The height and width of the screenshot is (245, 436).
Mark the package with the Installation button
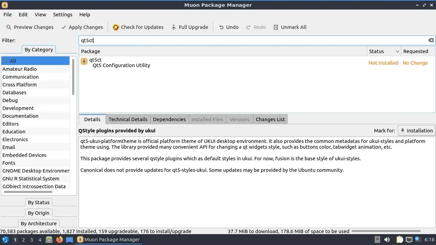coord(417,131)
